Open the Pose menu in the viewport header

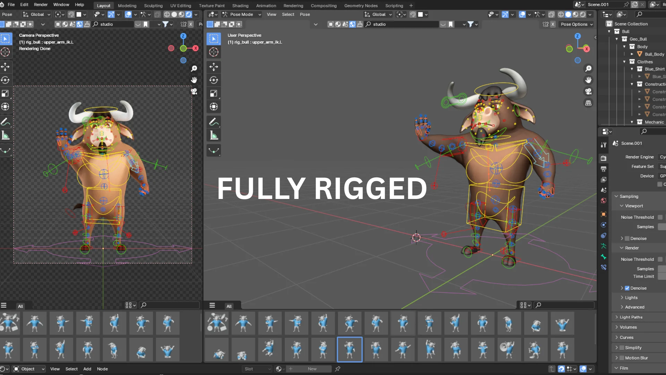click(305, 14)
